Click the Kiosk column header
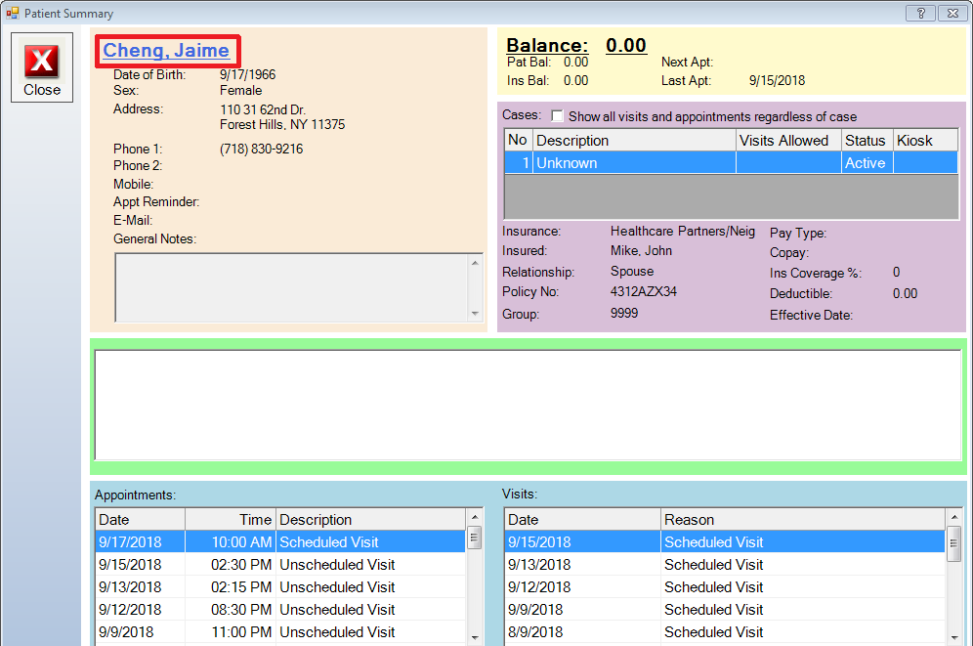This screenshot has height=646, width=973. 925,141
